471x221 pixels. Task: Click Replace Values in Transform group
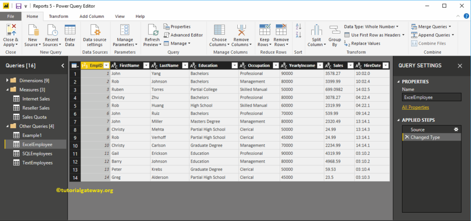coord(362,44)
